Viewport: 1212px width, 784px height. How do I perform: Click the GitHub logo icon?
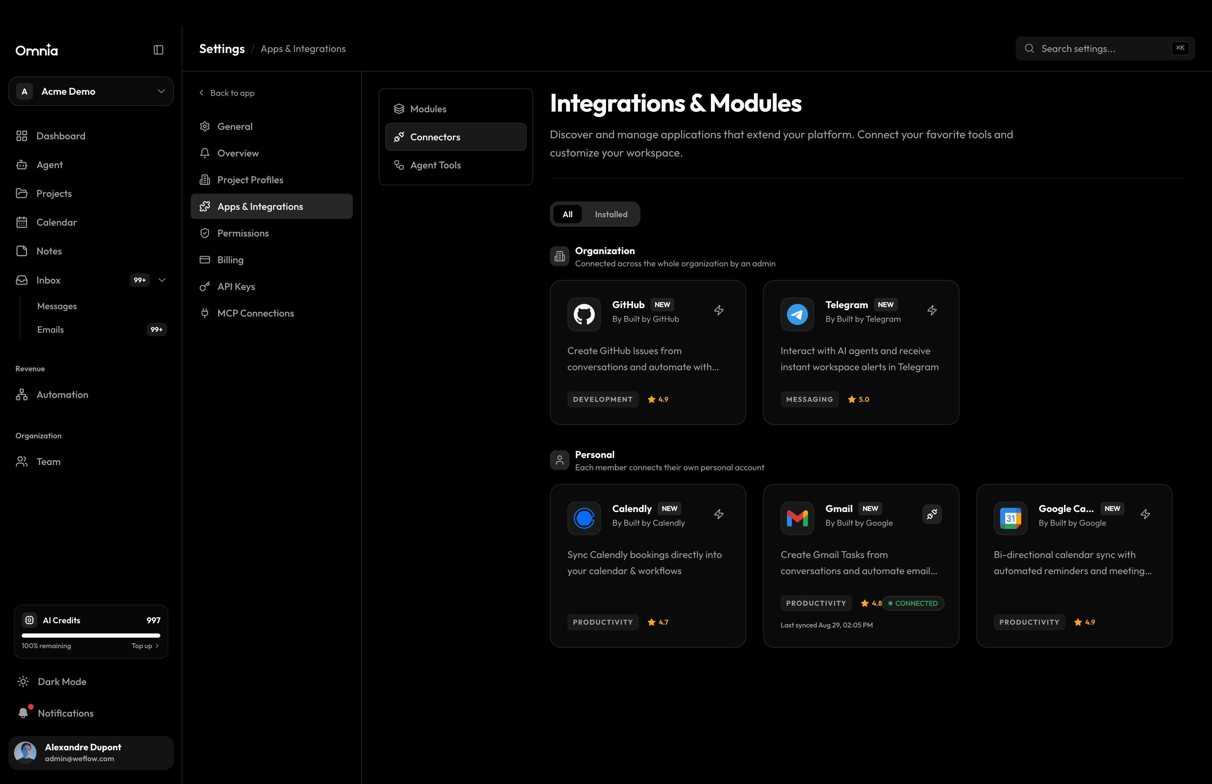584,315
